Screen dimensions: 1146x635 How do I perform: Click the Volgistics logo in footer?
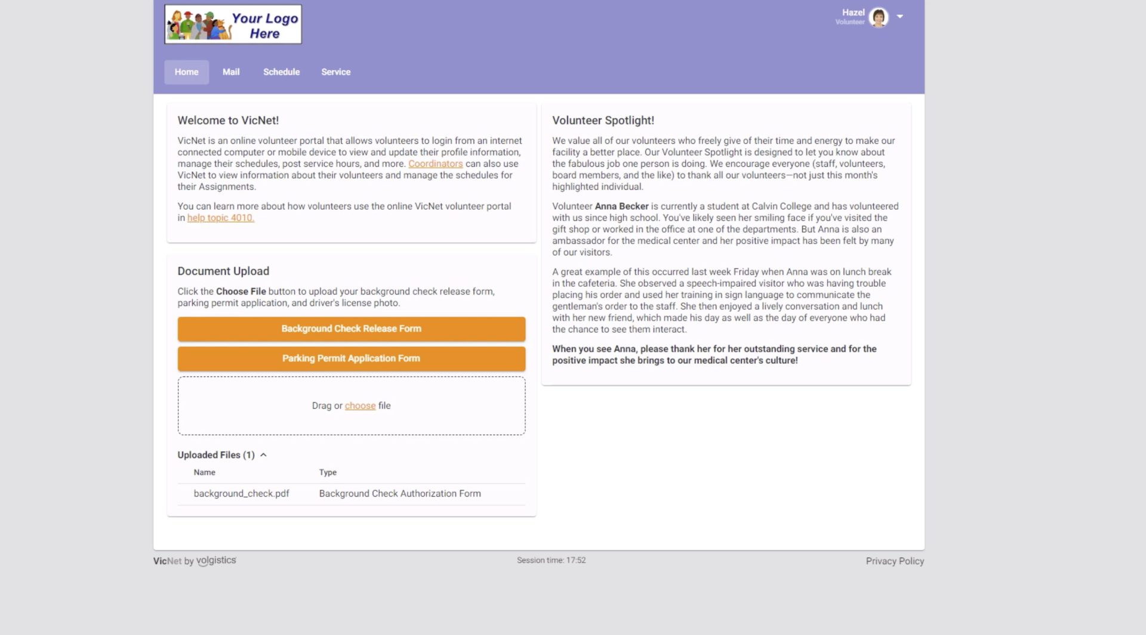pos(216,560)
